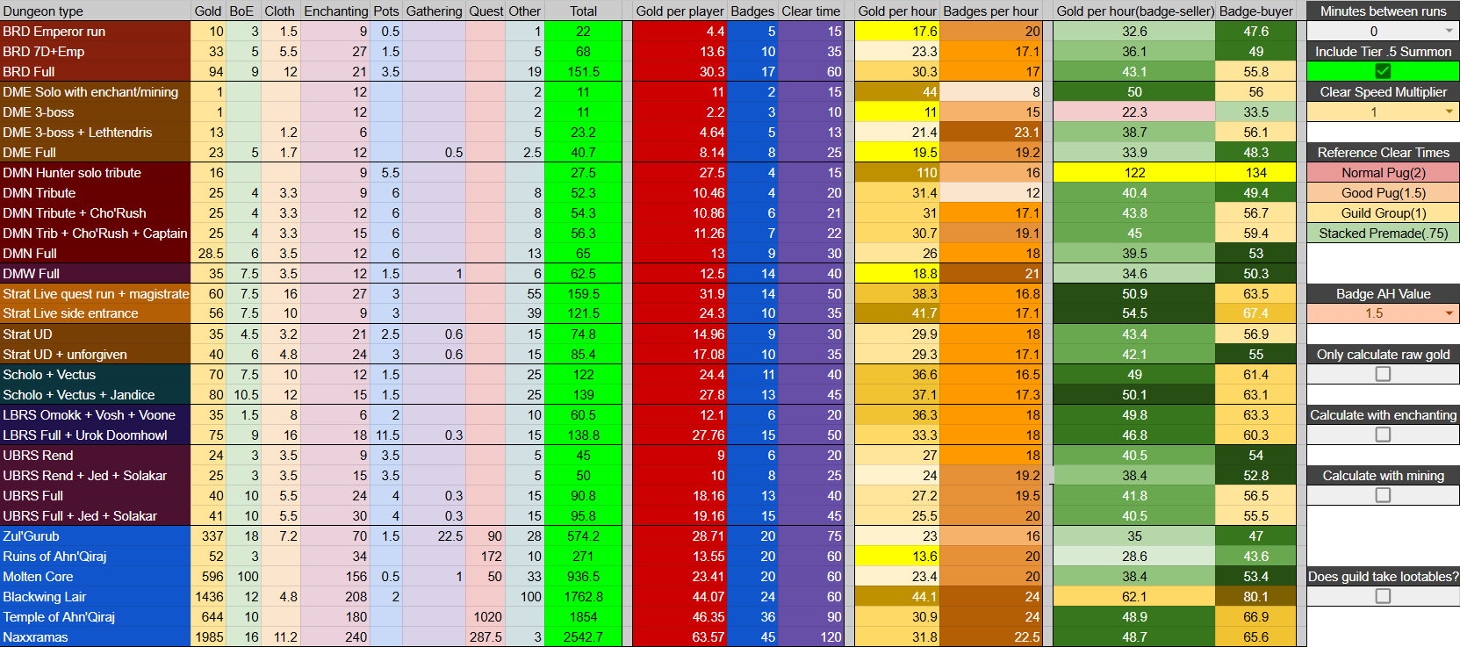The height and width of the screenshot is (647, 1460).
Task: Click DMN Hunter solo badge-buyer value 134
Action: coord(1256,173)
